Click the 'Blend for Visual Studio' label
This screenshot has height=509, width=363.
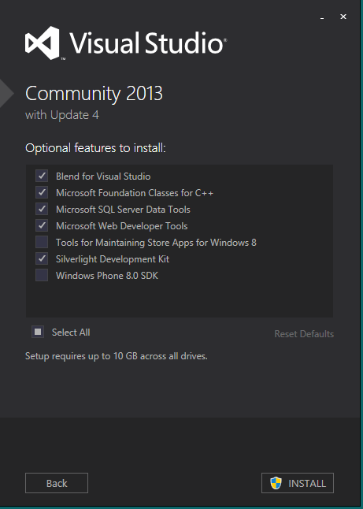point(103,176)
